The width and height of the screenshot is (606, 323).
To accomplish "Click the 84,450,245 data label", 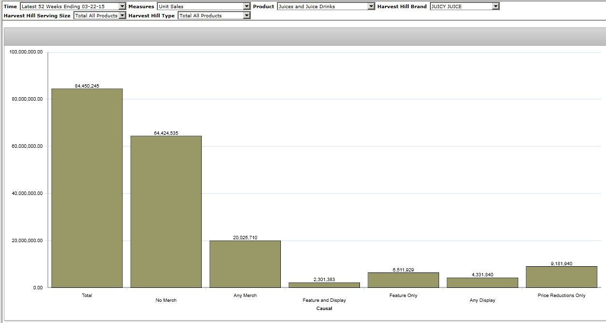I will click(x=87, y=86).
